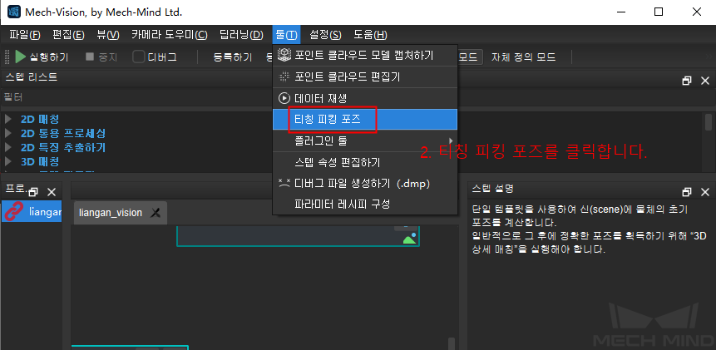
Task: Close the open 툴(T) menu
Action: click(286, 35)
